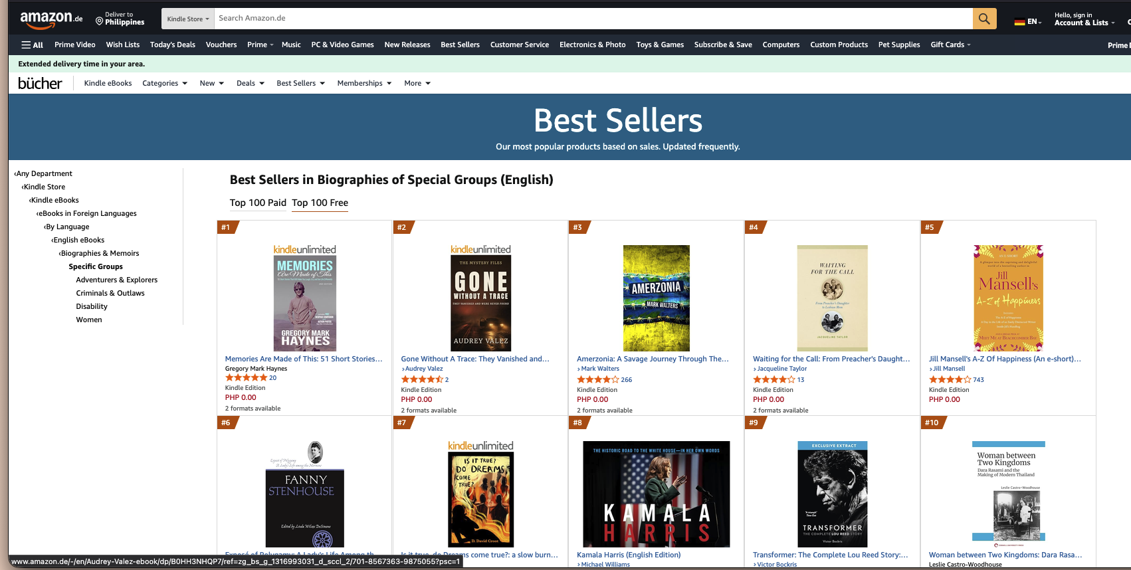Switch to the Top 100 Paid tab

click(x=258, y=203)
